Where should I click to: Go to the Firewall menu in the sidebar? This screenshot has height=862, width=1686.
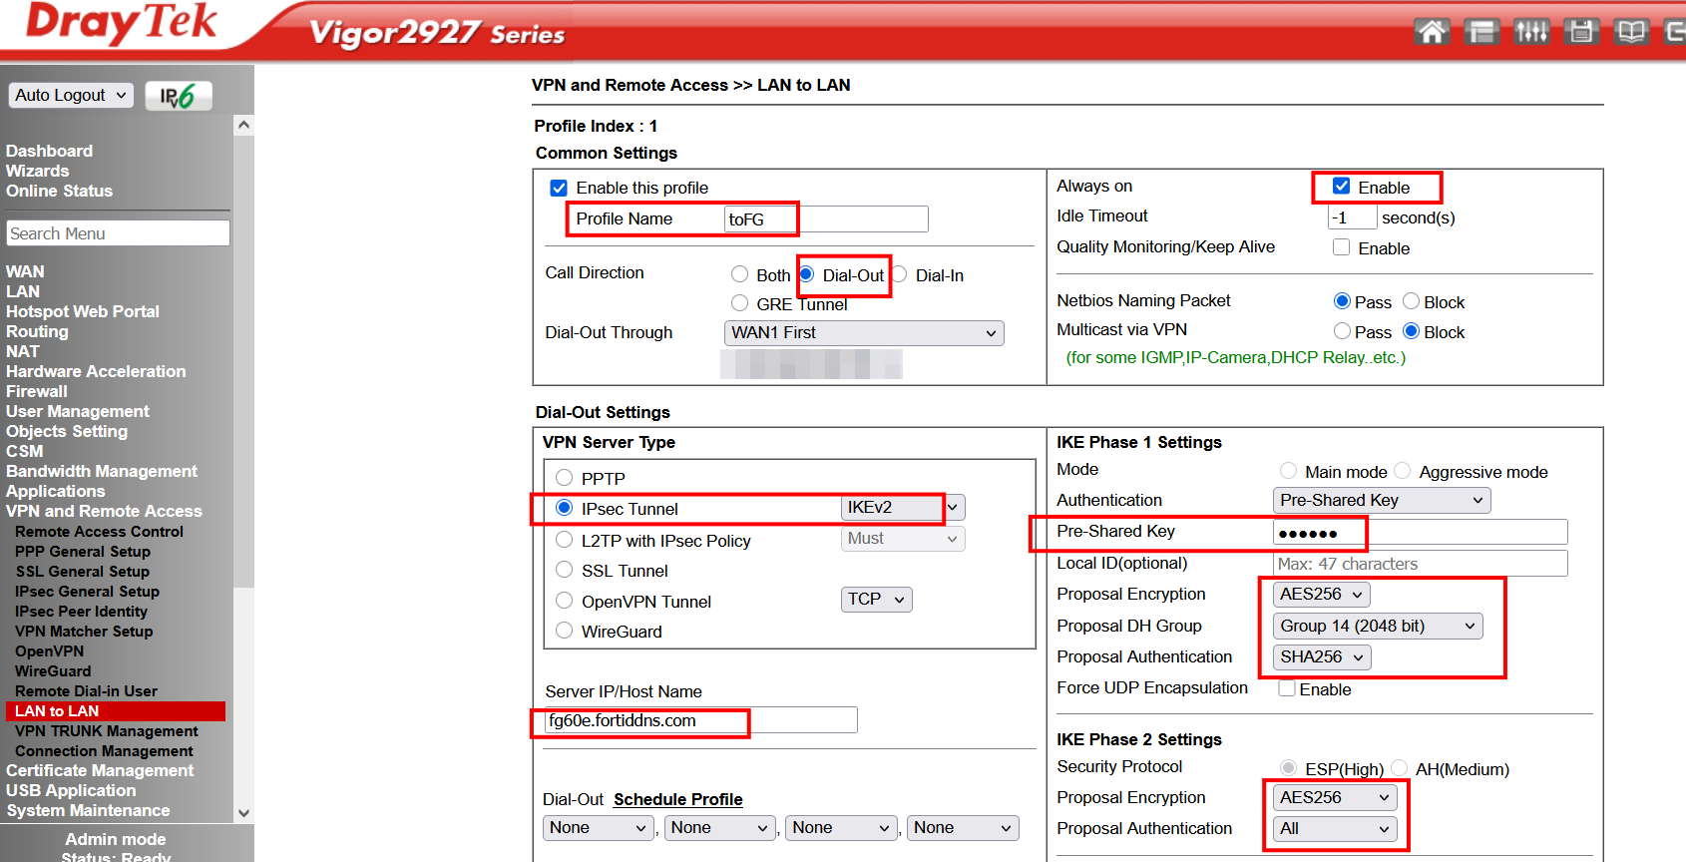tap(37, 391)
